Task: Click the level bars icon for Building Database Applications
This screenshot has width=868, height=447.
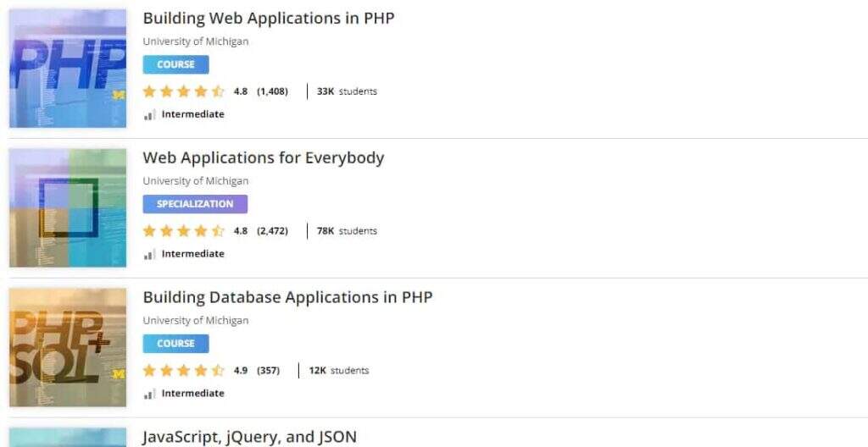Action: pos(149,395)
